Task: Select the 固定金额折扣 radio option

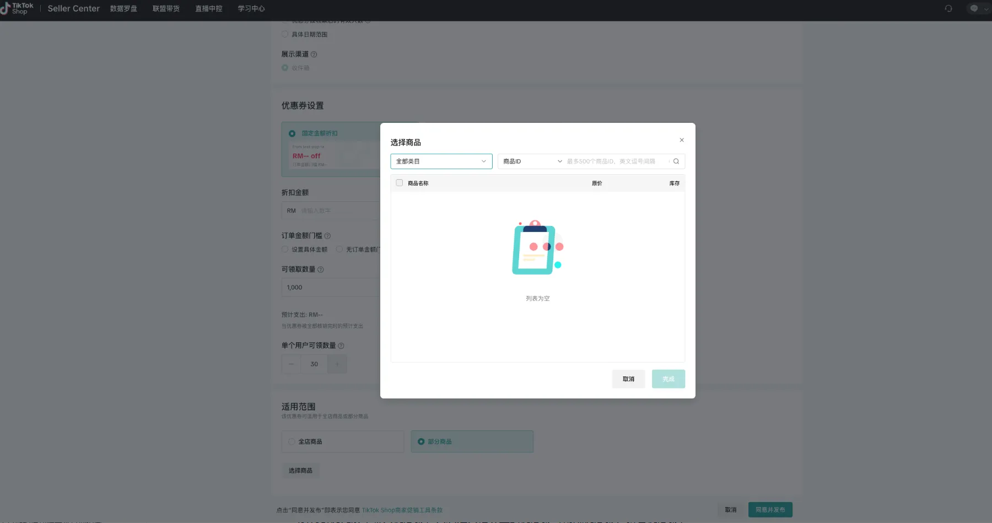Action: [292, 133]
